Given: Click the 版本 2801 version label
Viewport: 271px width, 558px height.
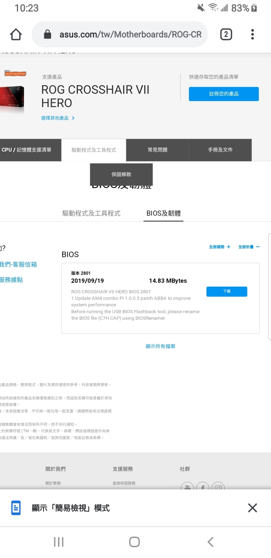Looking at the screenshot, I should click(x=81, y=273).
